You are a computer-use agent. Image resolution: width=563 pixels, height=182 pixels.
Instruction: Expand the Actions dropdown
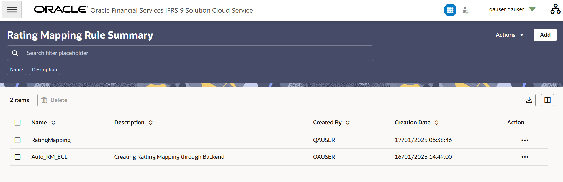tap(509, 35)
